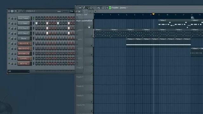Viewport: 203px width, 114px height.
Task: Select the Playback speaker tool in Playlist
Action: click(107, 8)
